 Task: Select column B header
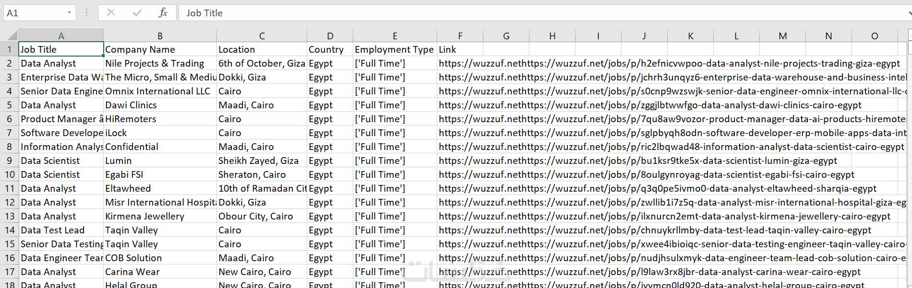160,35
